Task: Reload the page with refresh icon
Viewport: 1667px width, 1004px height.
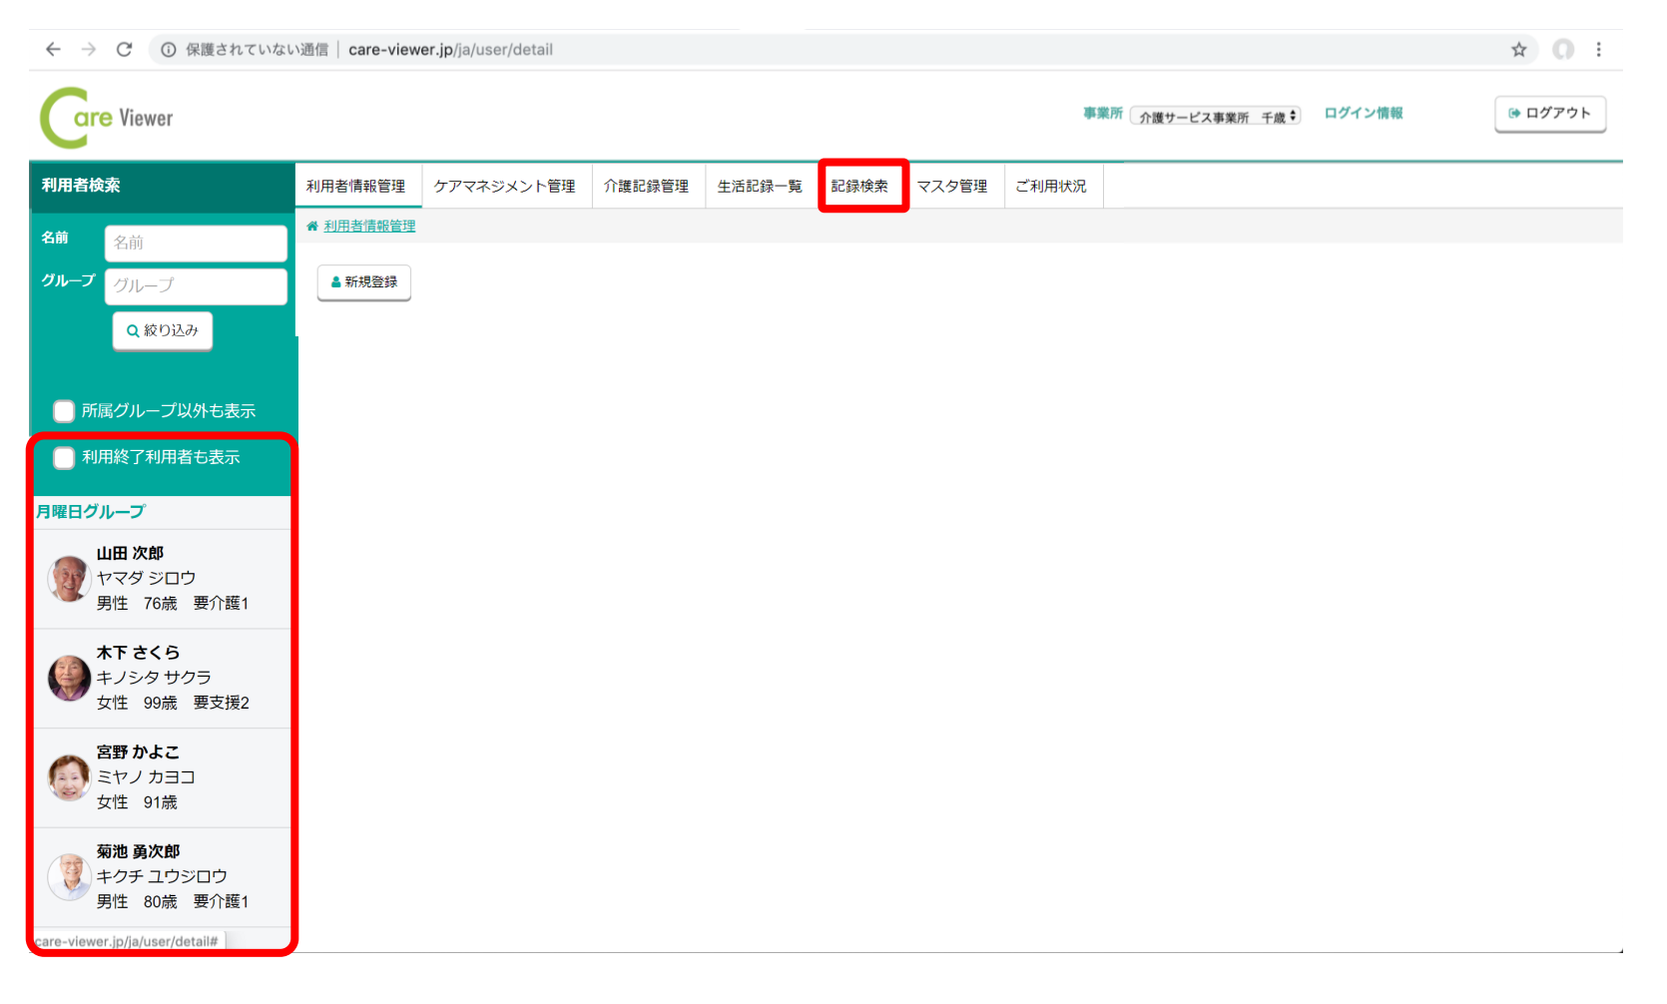Action: coord(124,49)
